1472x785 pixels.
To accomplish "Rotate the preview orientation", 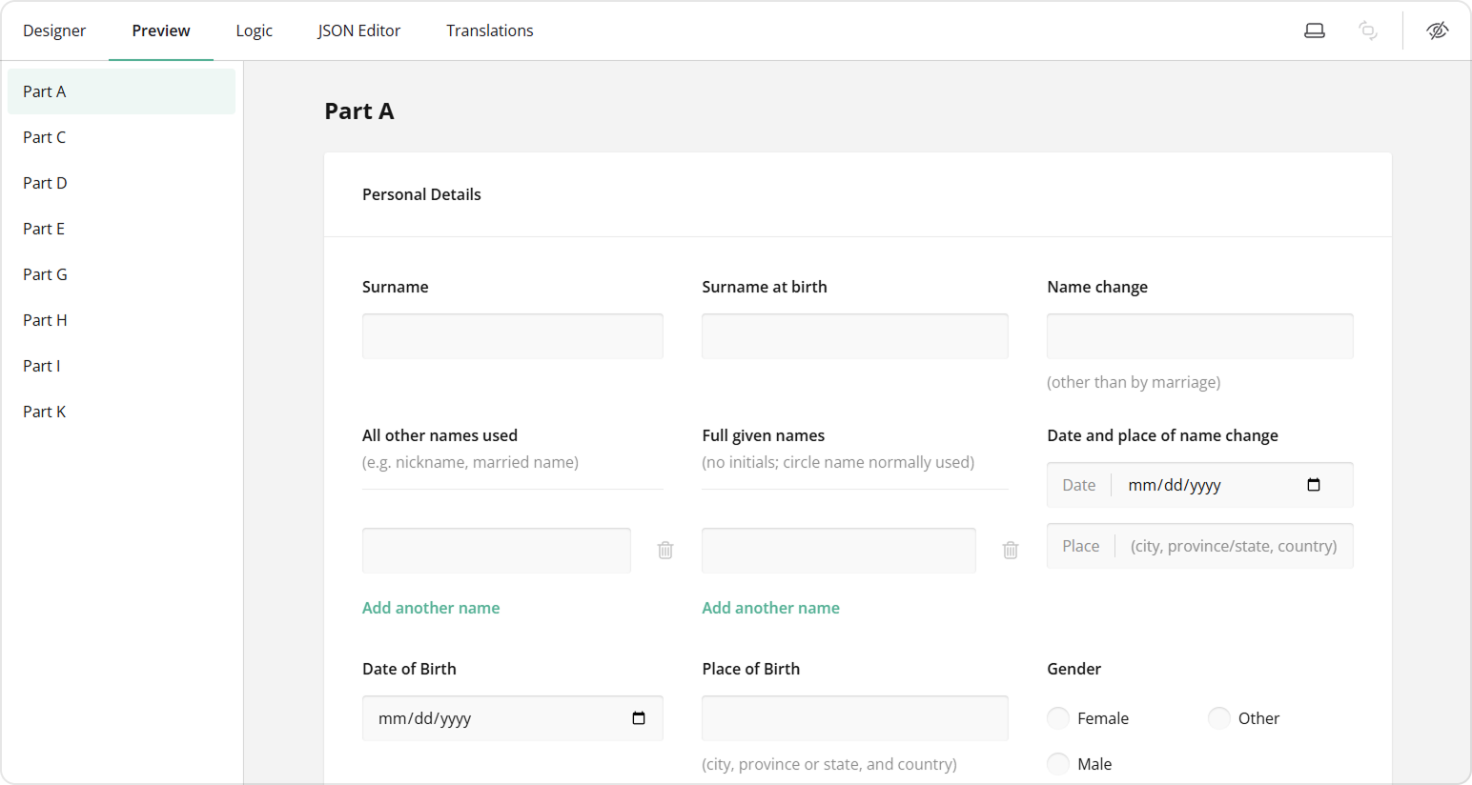I will click(1368, 30).
